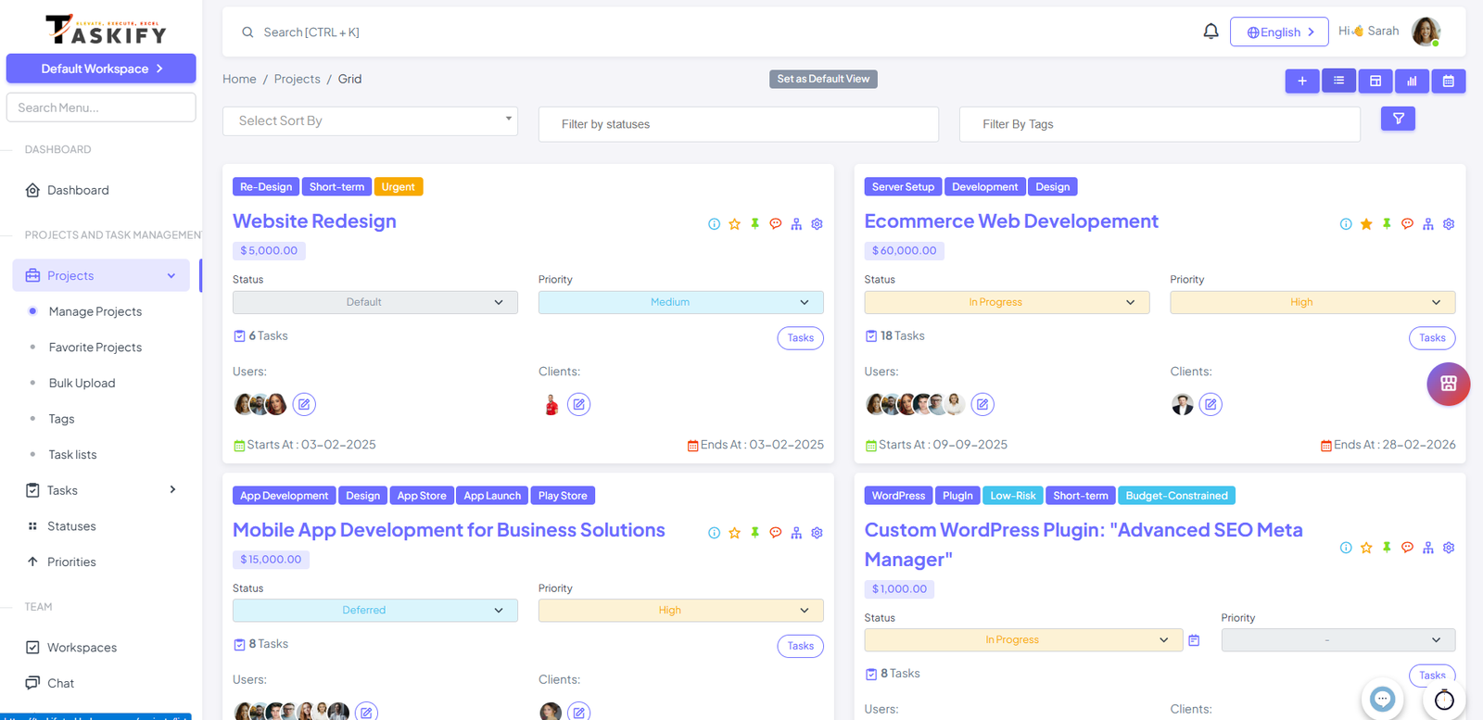This screenshot has height=720, width=1483.
Task: Toggle the green pin on Mobile App project
Action: point(754,533)
